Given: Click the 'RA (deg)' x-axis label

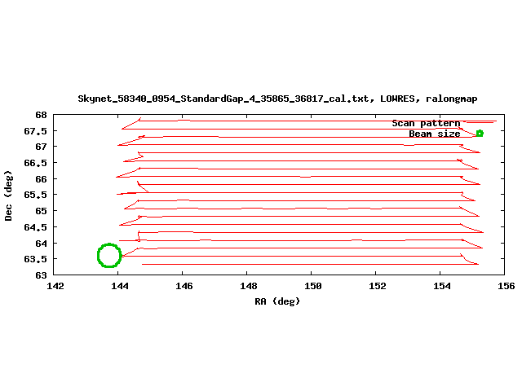Looking at the screenshot, I should click(277, 301).
